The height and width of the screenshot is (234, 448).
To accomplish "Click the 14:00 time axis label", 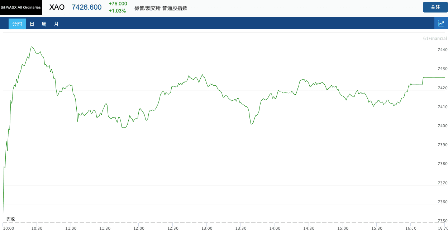I will pos(275,228).
